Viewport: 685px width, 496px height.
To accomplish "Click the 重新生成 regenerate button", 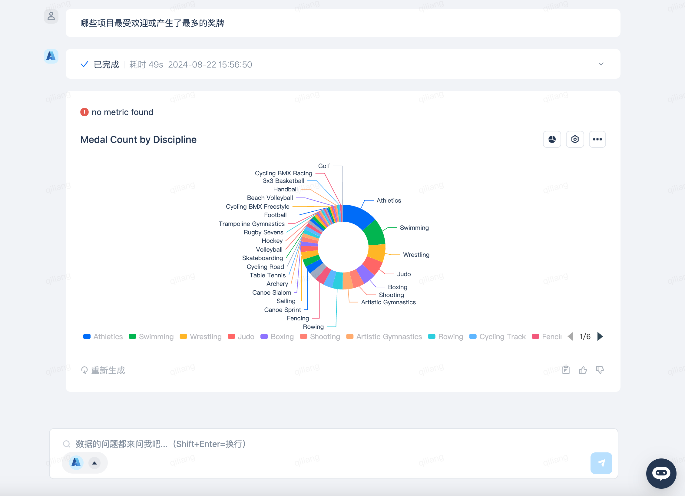I will pos(103,370).
